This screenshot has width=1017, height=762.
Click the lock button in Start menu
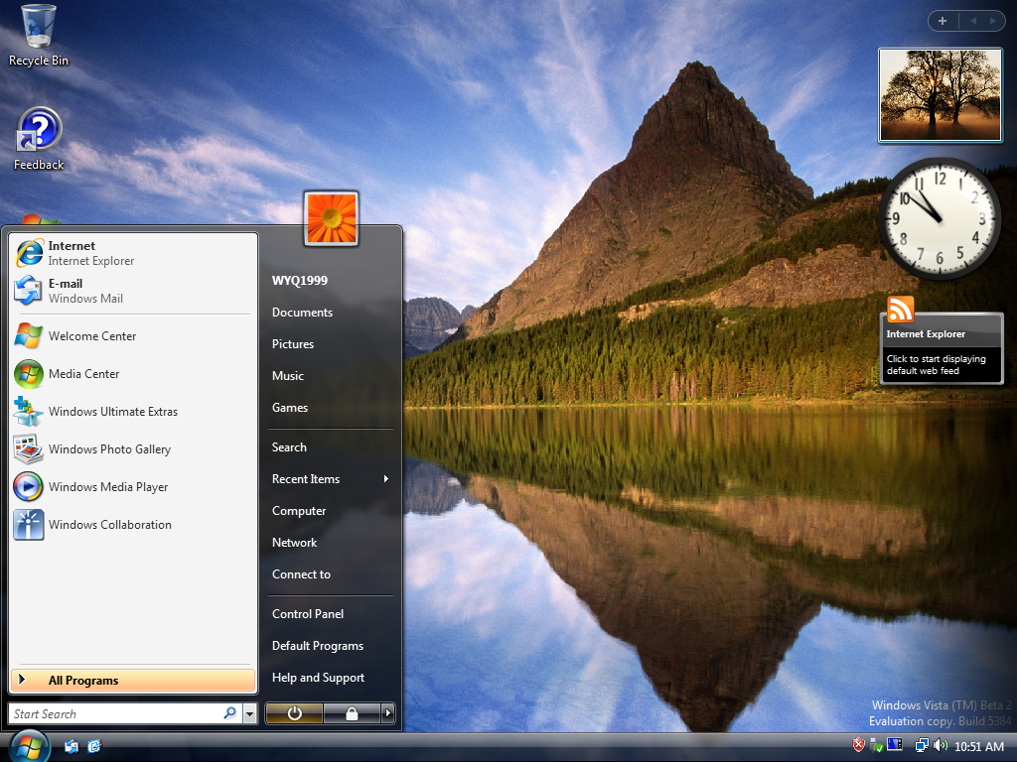coord(352,713)
